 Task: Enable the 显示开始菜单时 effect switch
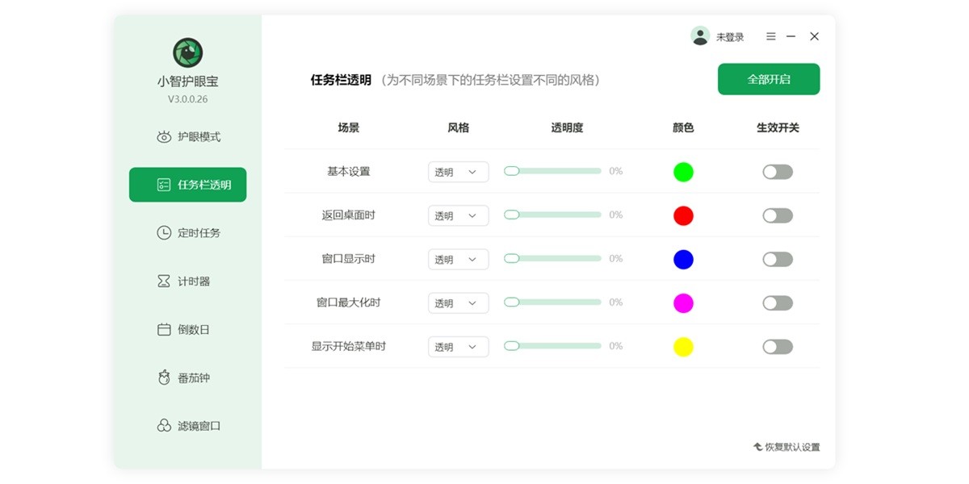point(777,346)
